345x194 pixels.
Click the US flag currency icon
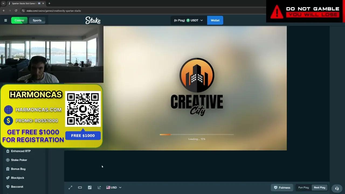pyautogui.click(x=108, y=187)
